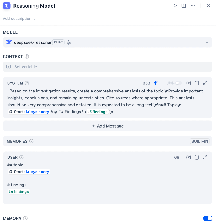Click the sys.query variable chip

pyautogui.click(x=38, y=172)
